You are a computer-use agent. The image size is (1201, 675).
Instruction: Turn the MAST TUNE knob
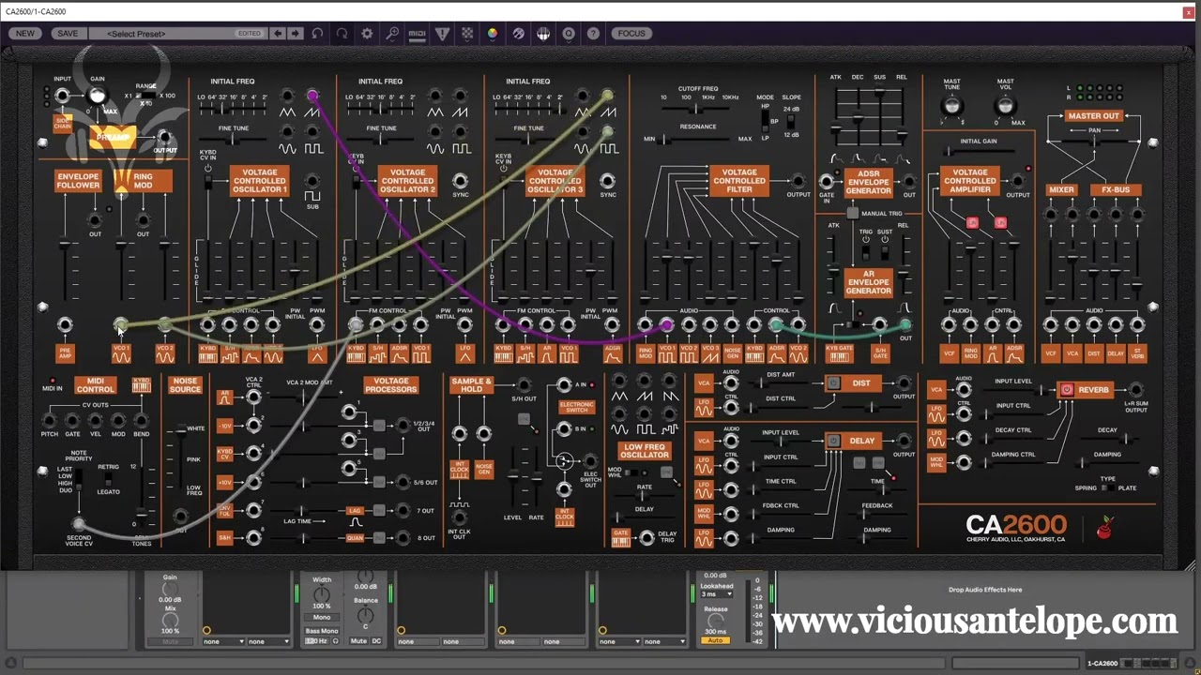pos(952,103)
